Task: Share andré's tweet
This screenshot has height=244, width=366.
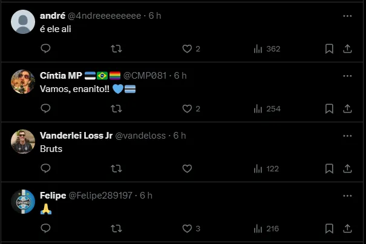Action: pos(347,49)
